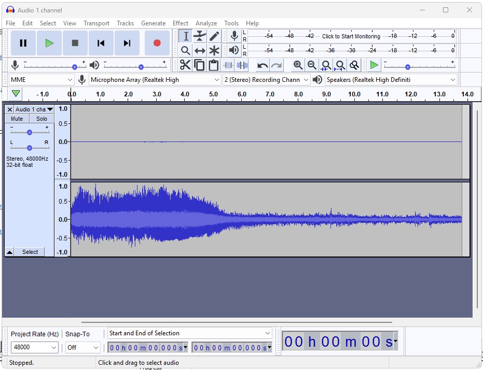This screenshot has width=483, height=370.
Task: Select the Zoom magnifier tool
Action: click(185, 50)
